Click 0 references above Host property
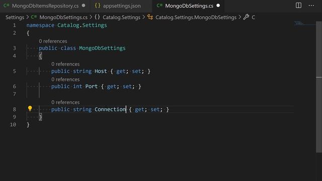Screen dimensions: 322x181 tap(65, 64)
